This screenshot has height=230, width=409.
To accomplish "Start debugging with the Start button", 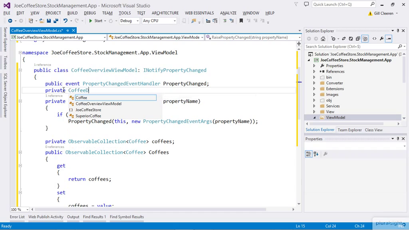I will [x=96, y=21].
